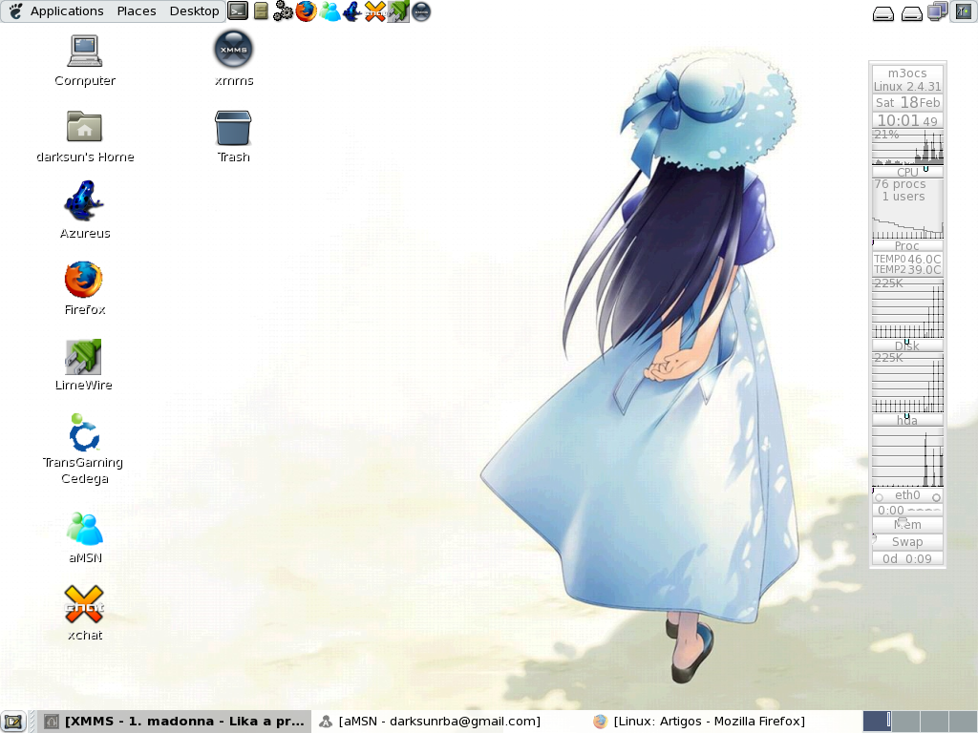The width and height of the screenshot is (978, 733).
Task: Click the TEMP0 46.0C sensor reading
Action: pyautogui.click(x=907, y=259)
